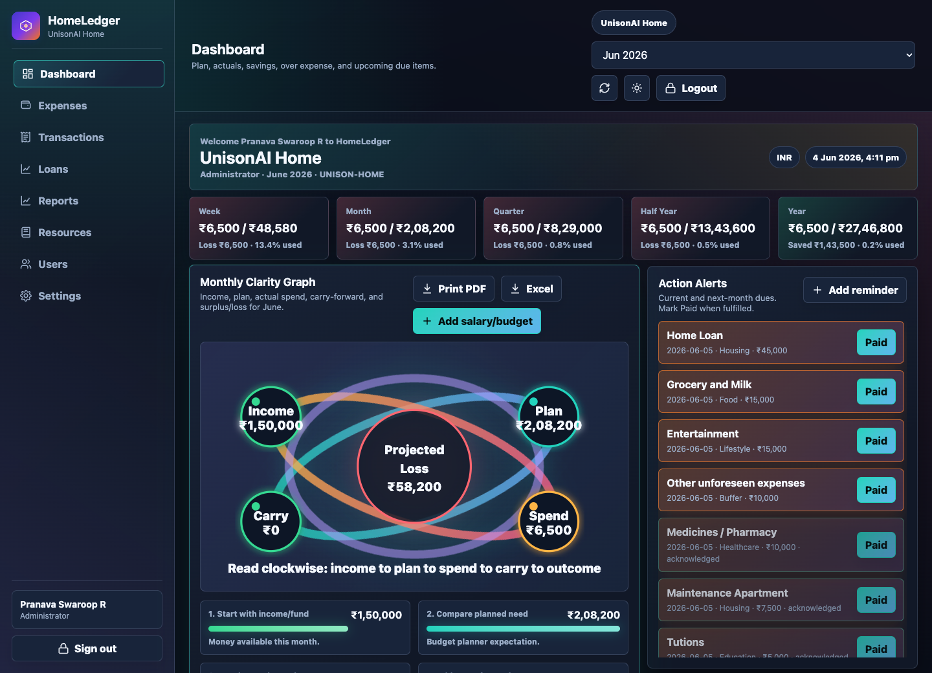Click the Carry circle in the graph
Viewport: 932px width, 673px height.
[271, 522]
